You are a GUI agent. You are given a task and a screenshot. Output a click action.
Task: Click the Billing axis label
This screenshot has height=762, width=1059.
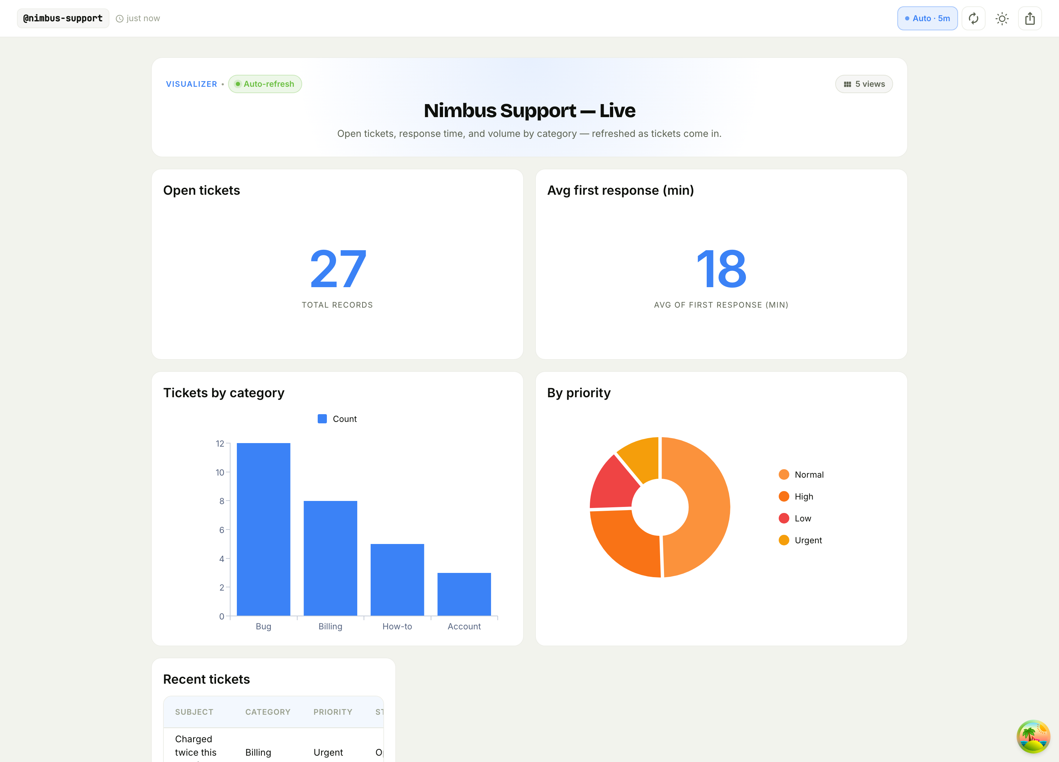click(x=330, y=626)
